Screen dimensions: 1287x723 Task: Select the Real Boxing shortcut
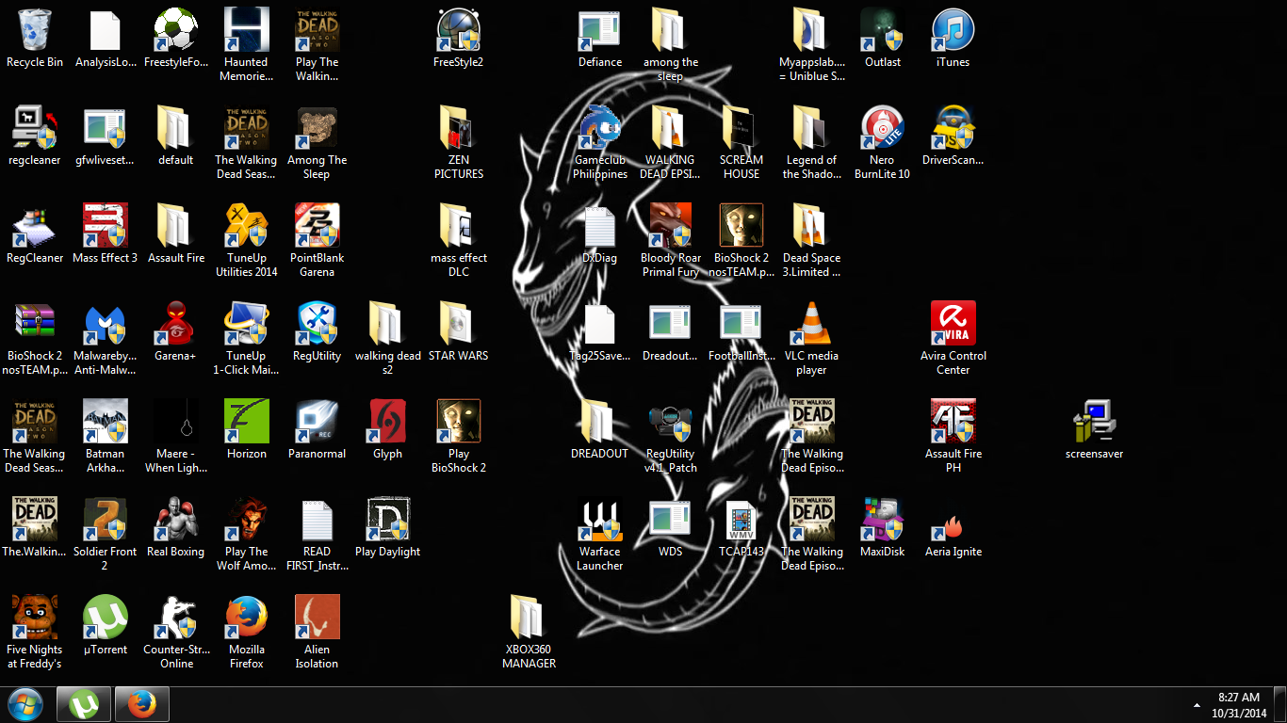[x=176, y=520]
